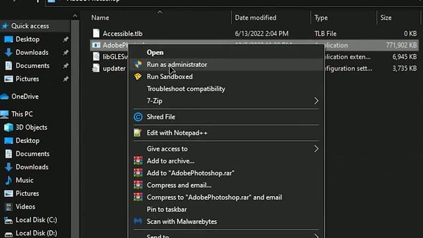
Task: Click the Malwarebytes icon in context menu
Action: pyautogui.click(x=138, y=221)
